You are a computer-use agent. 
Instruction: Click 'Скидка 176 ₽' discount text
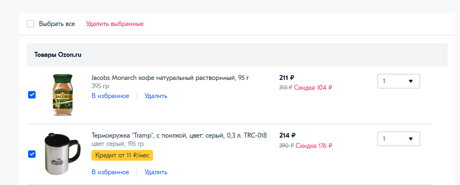tap(314, 145)
